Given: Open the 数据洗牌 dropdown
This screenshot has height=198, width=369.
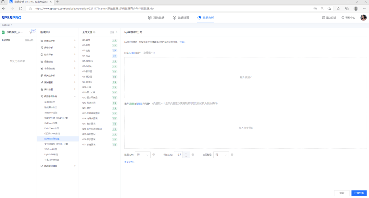Looking at the screenshot, I should [143, 155].
